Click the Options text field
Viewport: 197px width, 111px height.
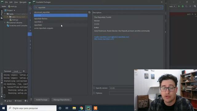pyautogui.click(x=122, y=93)
